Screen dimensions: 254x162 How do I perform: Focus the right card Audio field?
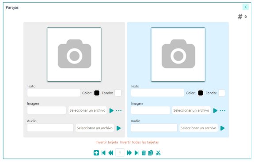[x=154, y=128]
